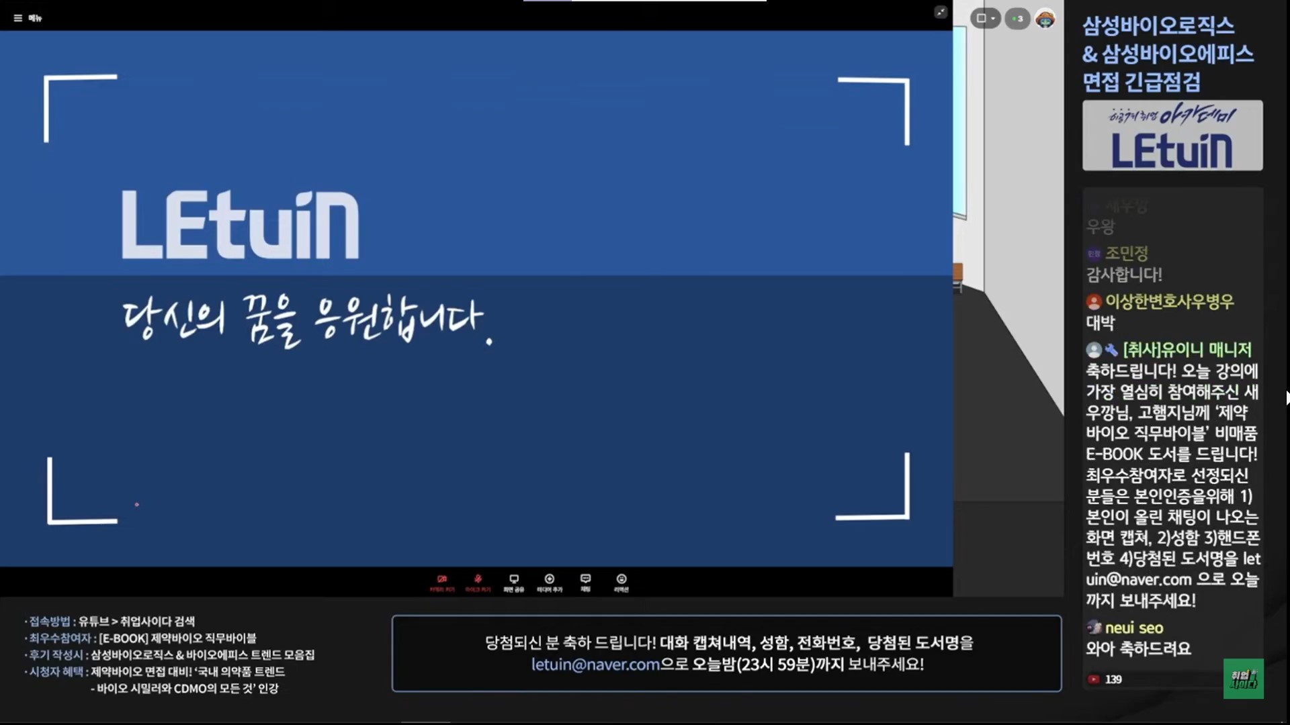Screen dimensions: 1290x725
Task: Click the square layout view icon
Action: [981, 19]
